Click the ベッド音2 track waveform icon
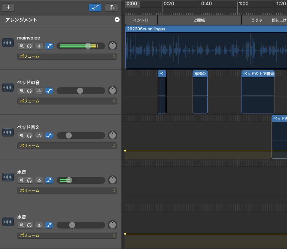The height and width of the screenshot is (249, 287). coord(8,132)
